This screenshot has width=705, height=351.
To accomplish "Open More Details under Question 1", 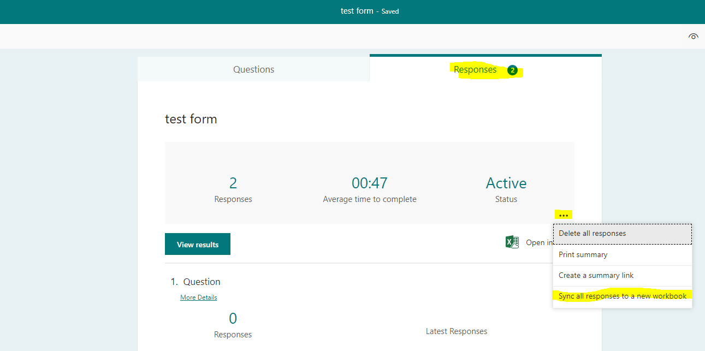I will 198,297.
